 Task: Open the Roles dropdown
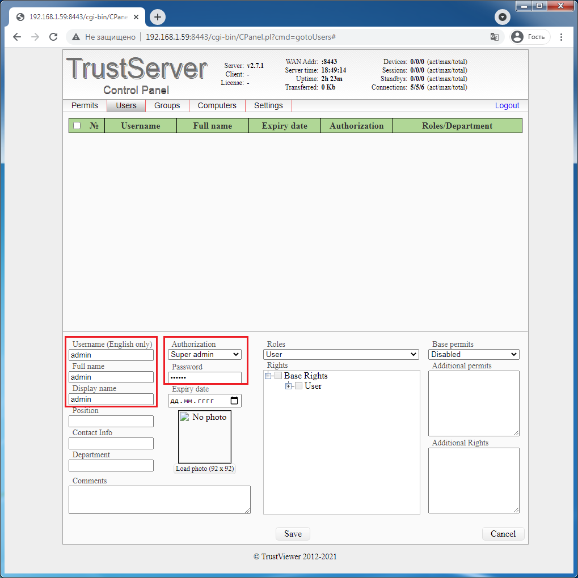pyautogui.click(x=341, y=355)
